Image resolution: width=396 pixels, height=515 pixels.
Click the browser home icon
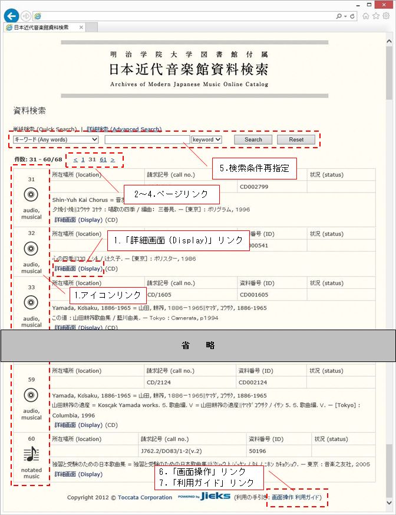(x=366, y=16)
